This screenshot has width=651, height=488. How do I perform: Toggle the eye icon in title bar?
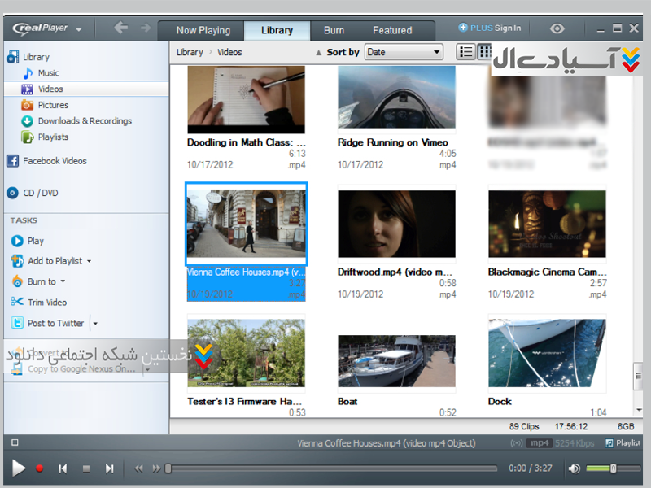(557, 28)
